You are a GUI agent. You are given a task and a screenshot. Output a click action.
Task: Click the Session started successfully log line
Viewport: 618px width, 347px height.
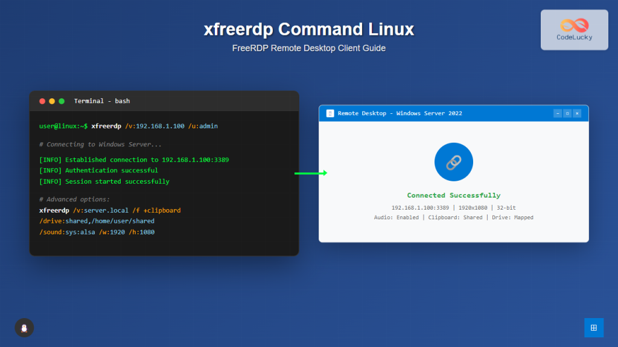pos(104,181)
